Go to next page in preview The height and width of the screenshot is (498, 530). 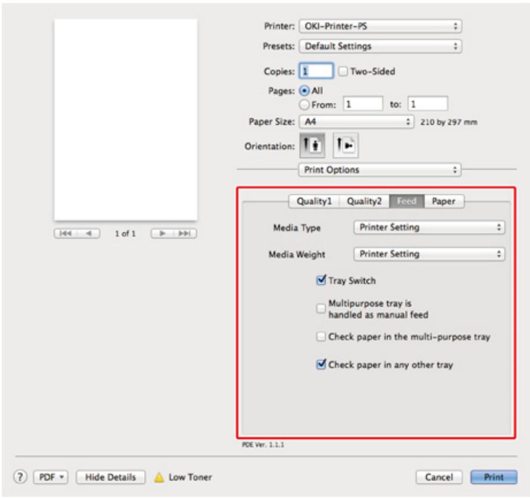(x=162, y=233)
